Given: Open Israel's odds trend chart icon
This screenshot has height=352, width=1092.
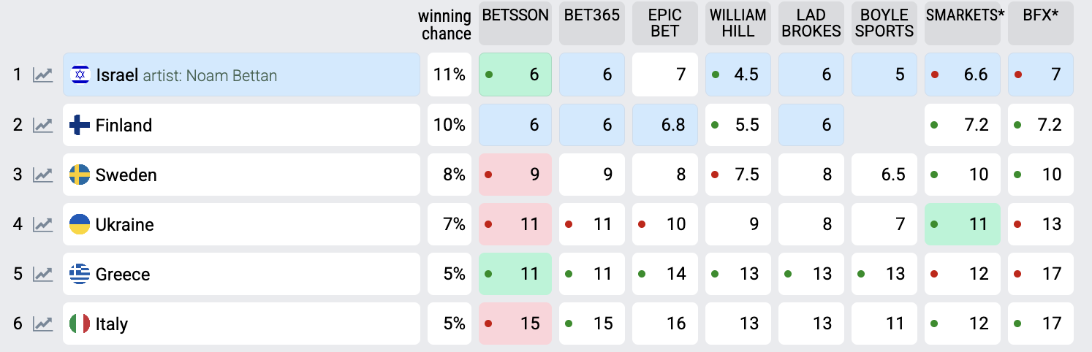Looking at the screenshot, I should [x=43, y=75].
